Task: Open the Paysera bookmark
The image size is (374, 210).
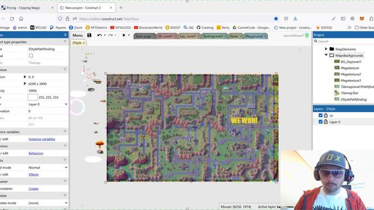Action: pos(58,27)
